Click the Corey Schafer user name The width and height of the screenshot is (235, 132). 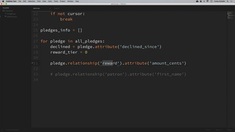point(220,1)
